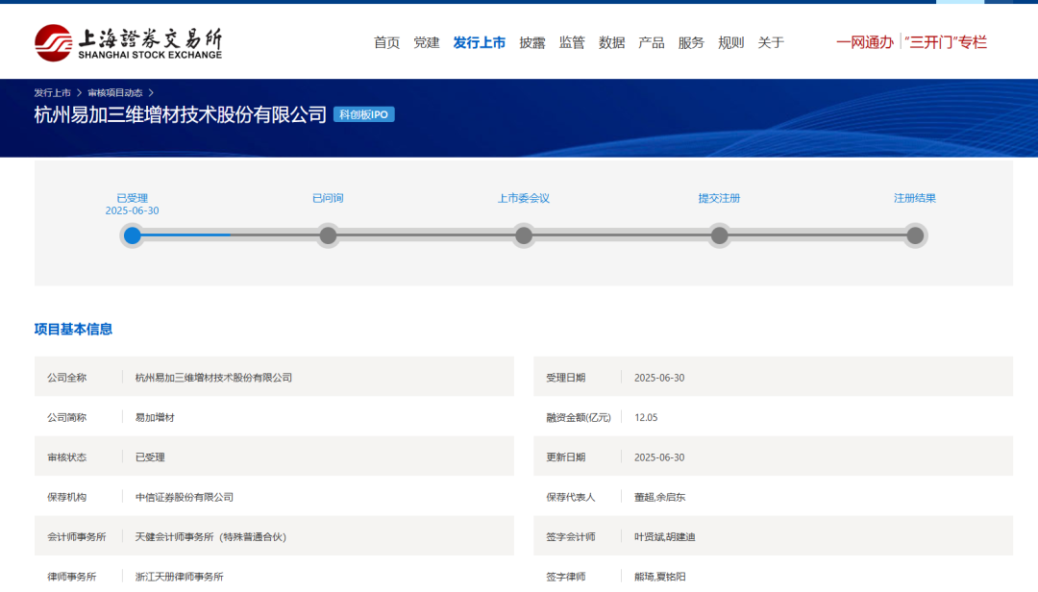
Task: Click the 保荐代表人 names value
Action: coord(660,497)
